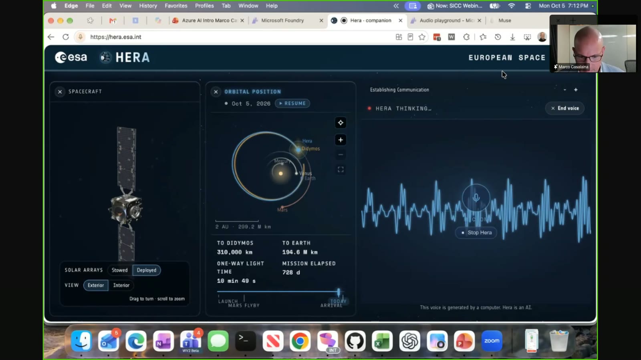641x360 pixels.
Task: Close the Spacecraft panel
Action: point(60,92)
